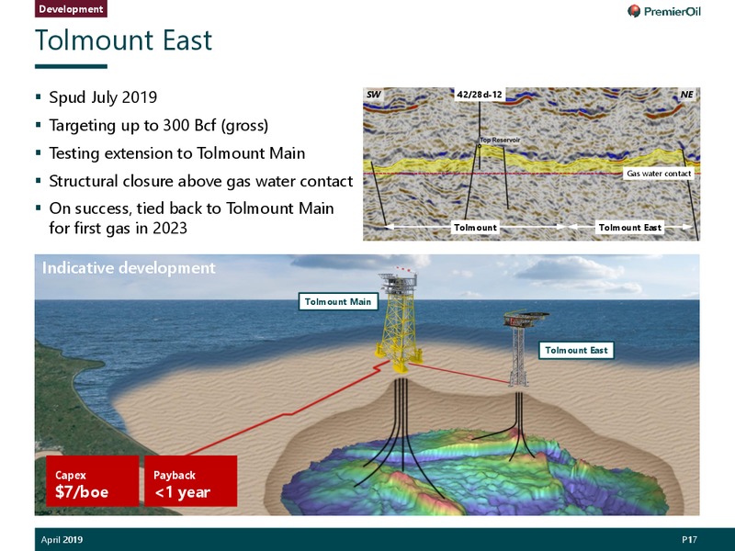Screen dimensions: 735x551
Task: Click the 'On success, tied back' bullet
Action: [x=191, y=218]
